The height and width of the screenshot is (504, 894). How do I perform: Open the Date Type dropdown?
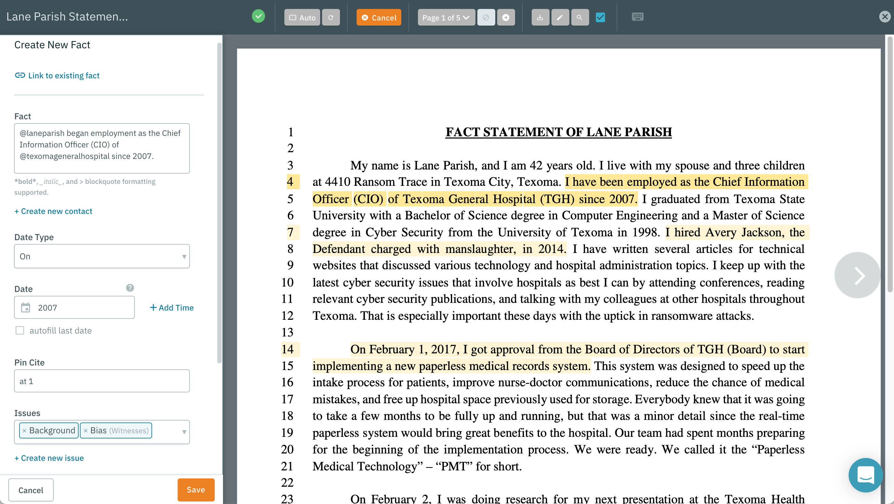(x=102, y=256)
